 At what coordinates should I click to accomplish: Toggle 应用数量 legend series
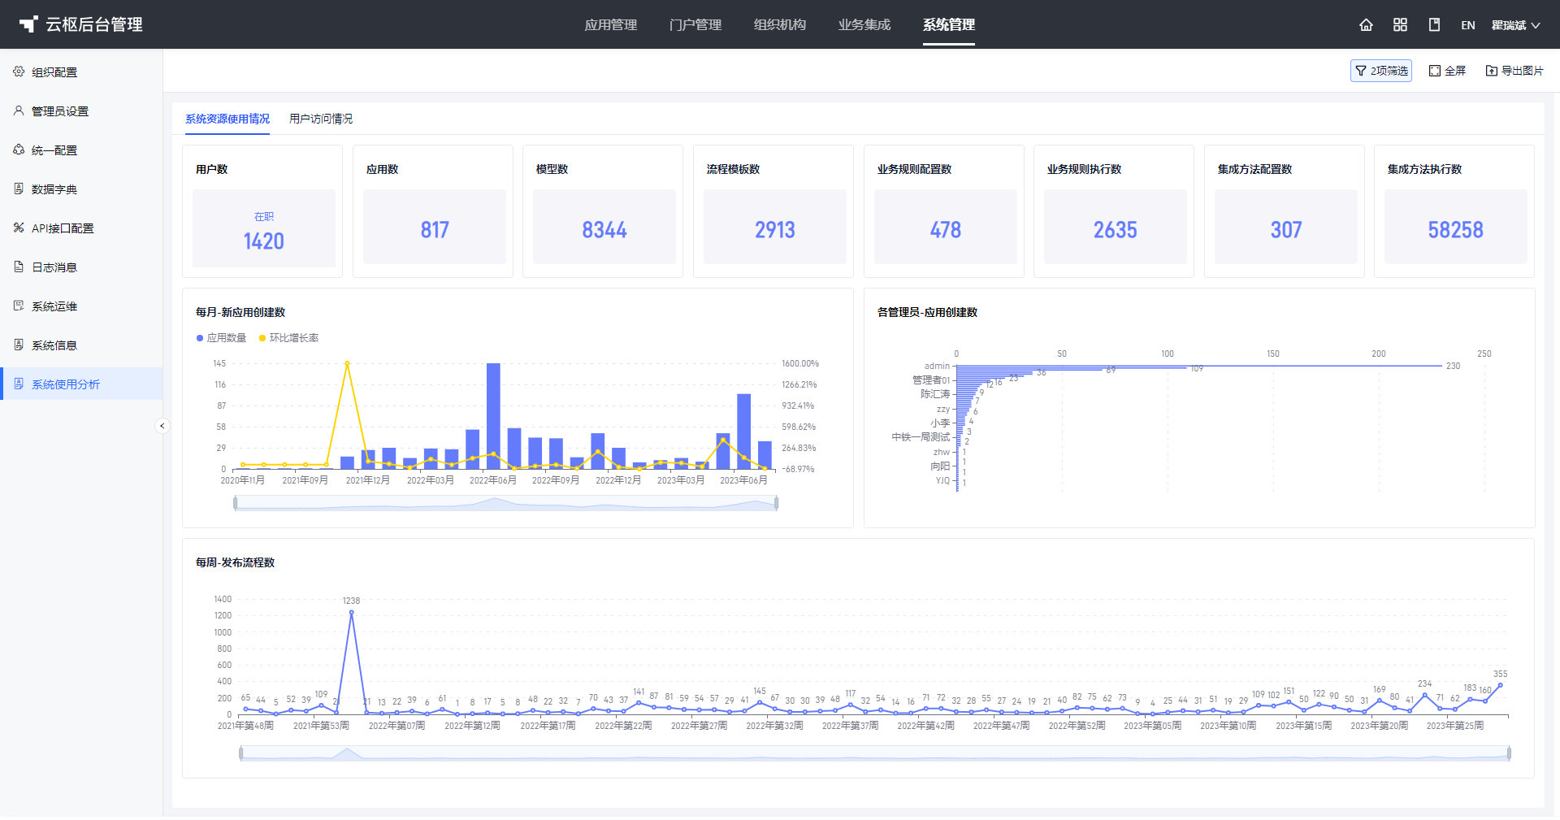[x=222, y=338]
